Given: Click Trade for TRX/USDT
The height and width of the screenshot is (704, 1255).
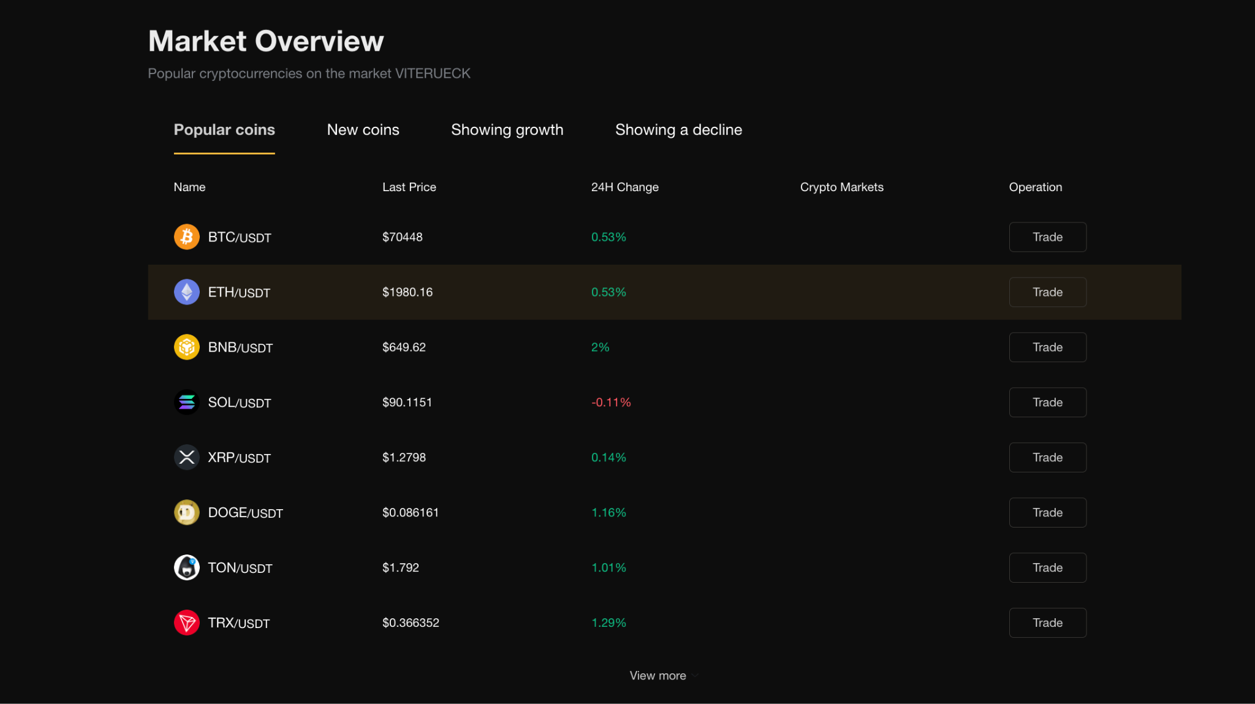Looking at the screenshot, I should pos(1047,623).
